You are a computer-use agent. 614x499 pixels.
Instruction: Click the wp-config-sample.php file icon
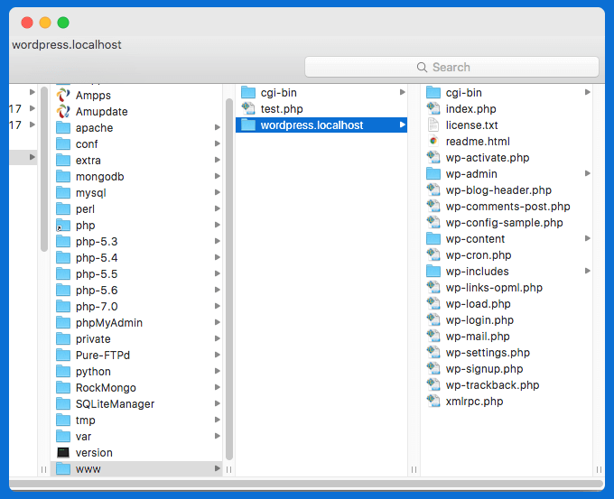click(x=433, y=222)
